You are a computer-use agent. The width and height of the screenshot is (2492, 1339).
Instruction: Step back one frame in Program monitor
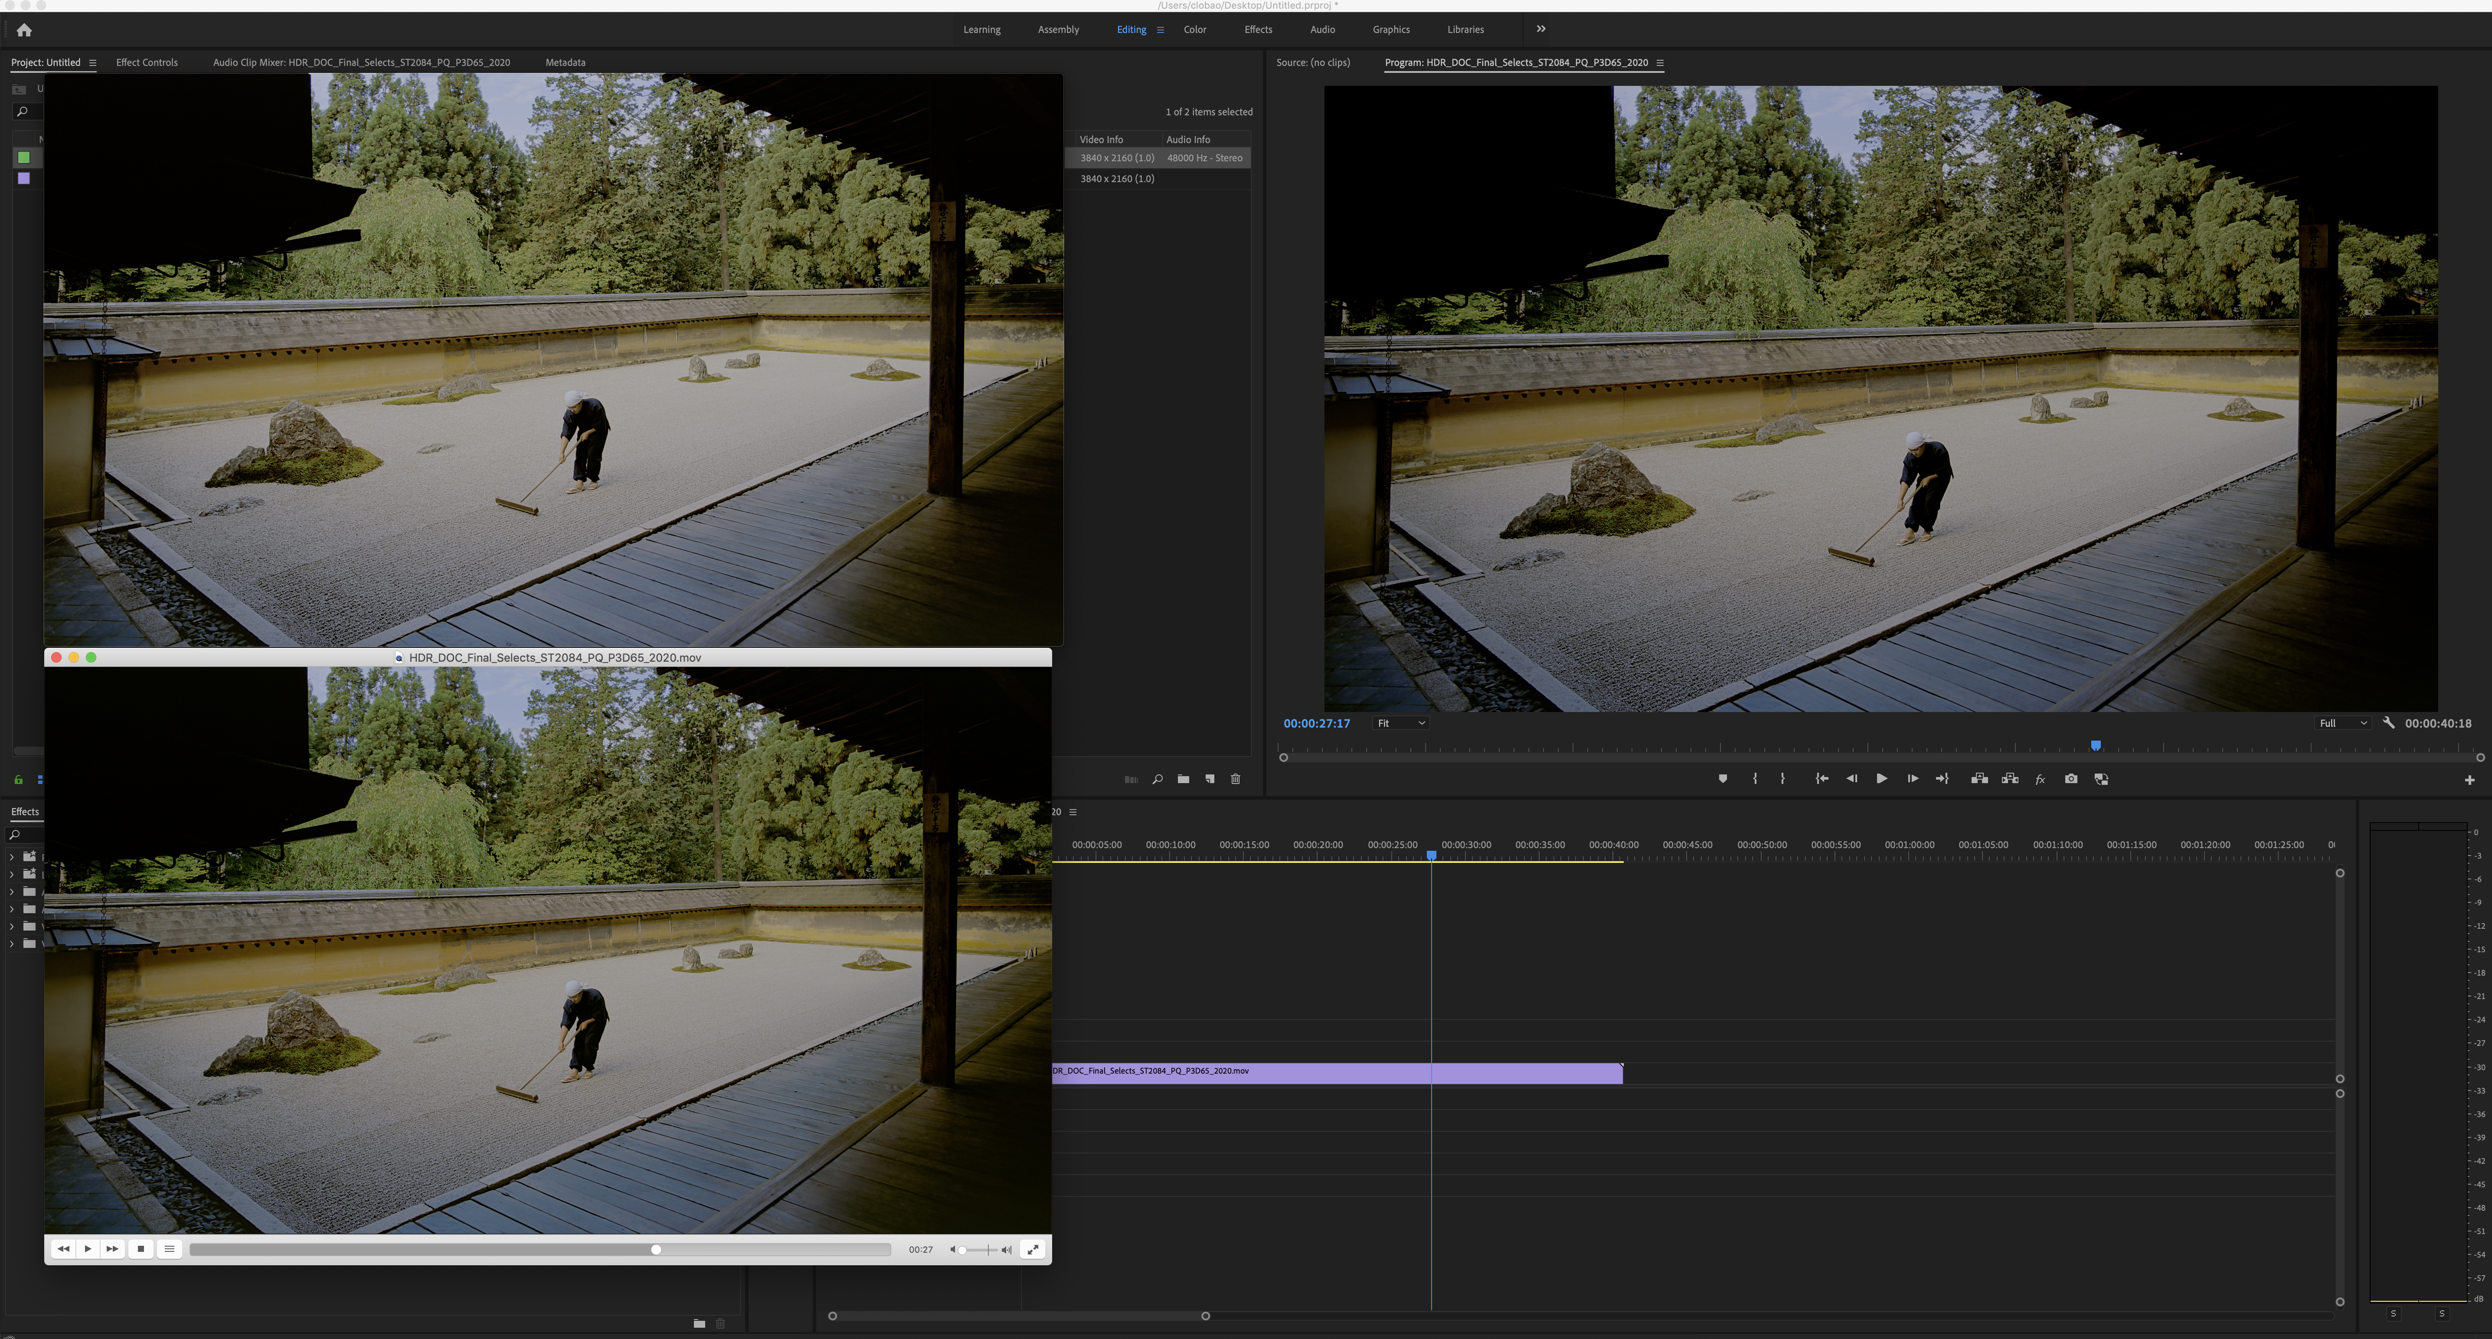[1851, 779]
